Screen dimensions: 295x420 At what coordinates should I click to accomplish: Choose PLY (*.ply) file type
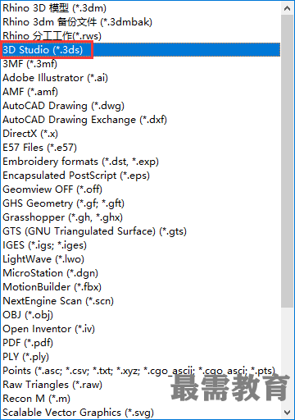click(141, 357)
